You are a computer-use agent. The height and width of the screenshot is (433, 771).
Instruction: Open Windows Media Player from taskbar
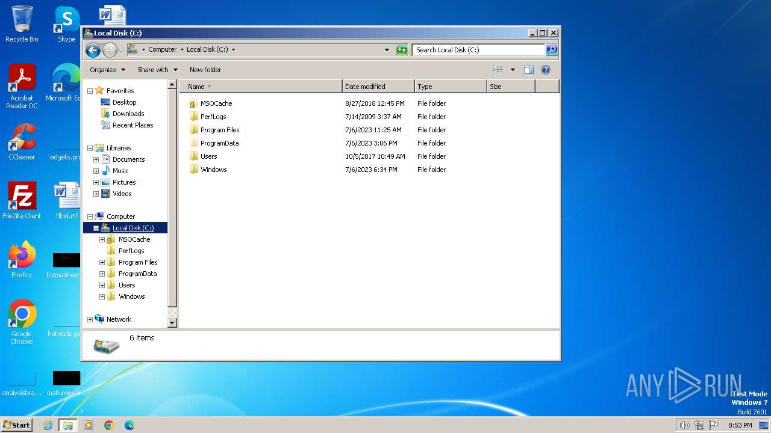[x=89, y=425]
